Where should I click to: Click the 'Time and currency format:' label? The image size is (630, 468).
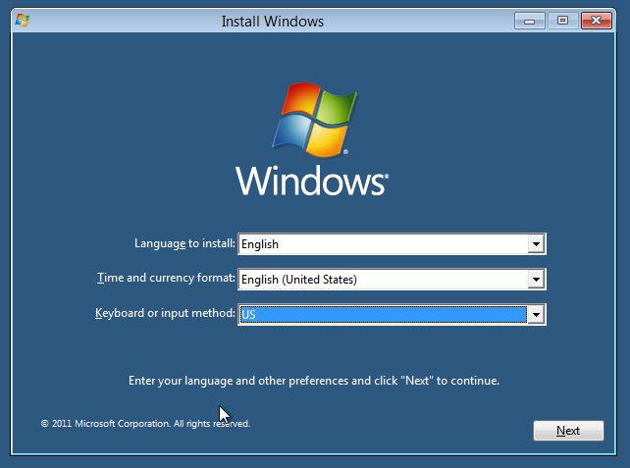(x=166, y=278)
